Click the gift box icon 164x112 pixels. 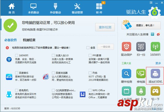127,25
